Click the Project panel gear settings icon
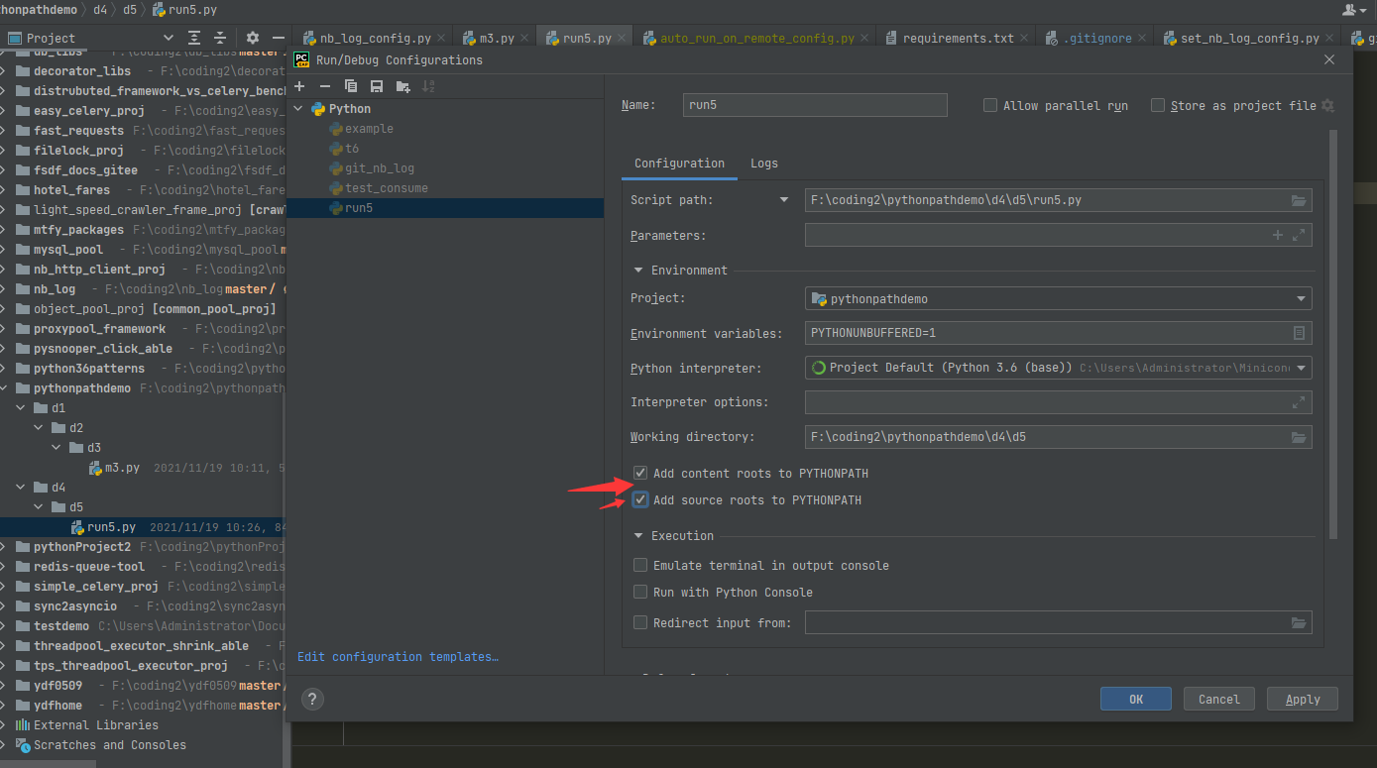 (253, 38)
